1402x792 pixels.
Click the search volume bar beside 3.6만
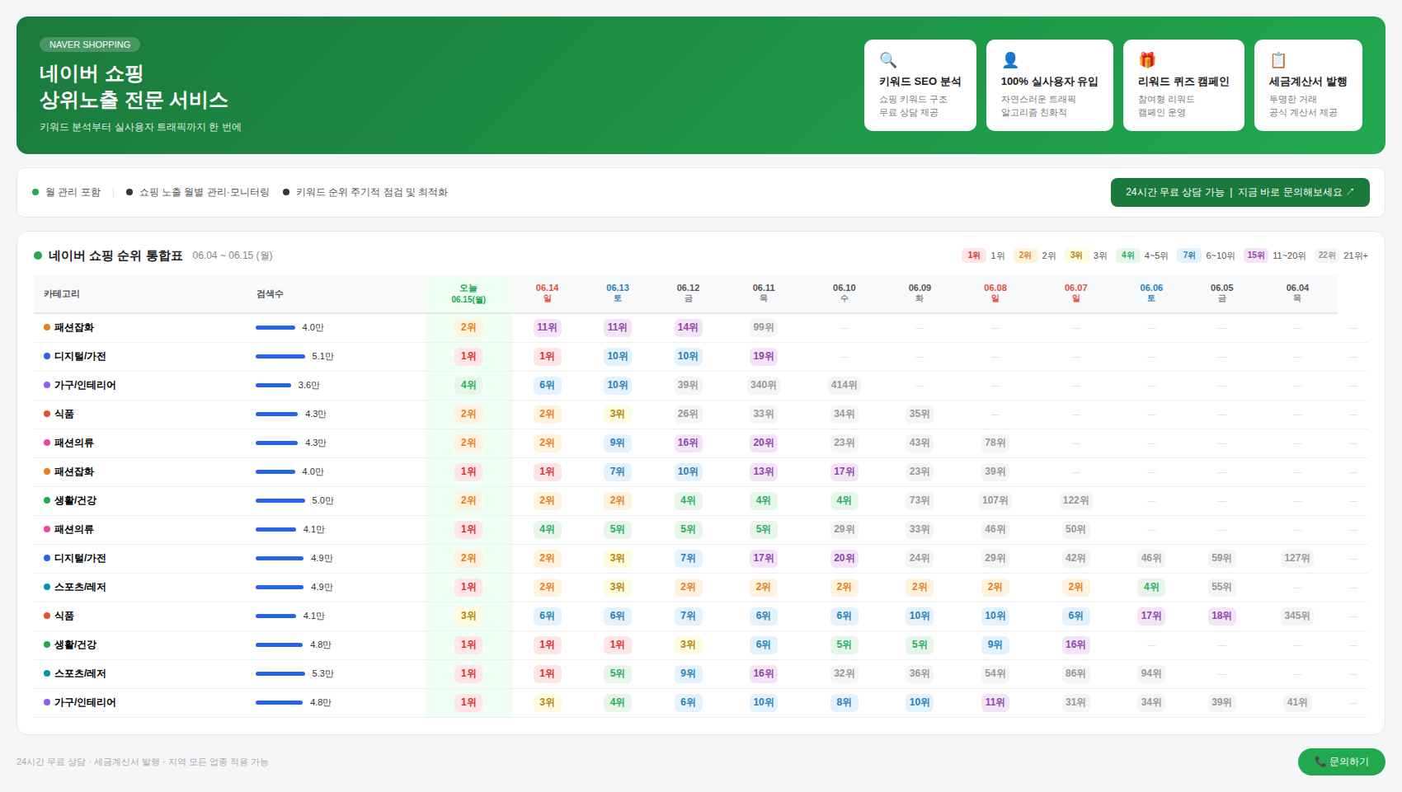point(273,386)
